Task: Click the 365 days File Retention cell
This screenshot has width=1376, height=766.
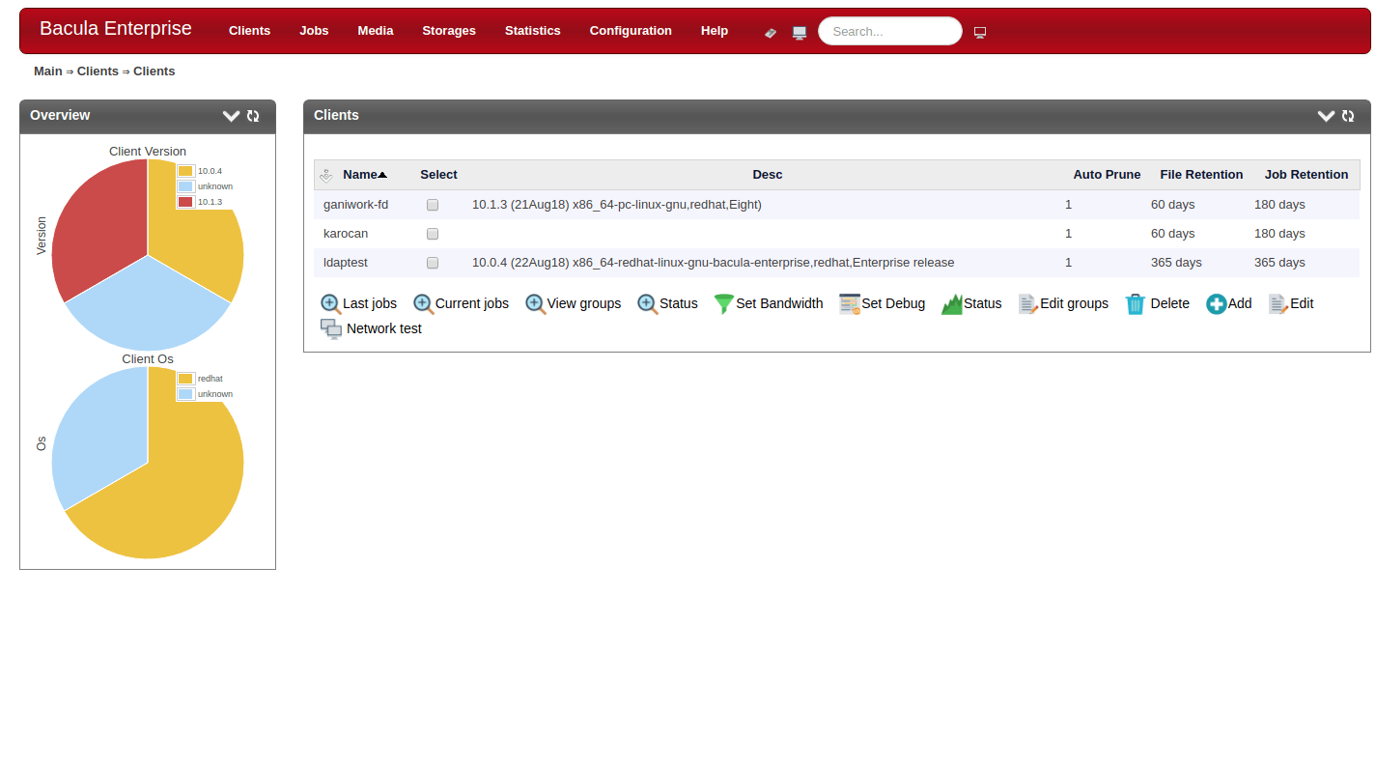Action: 1176,263
